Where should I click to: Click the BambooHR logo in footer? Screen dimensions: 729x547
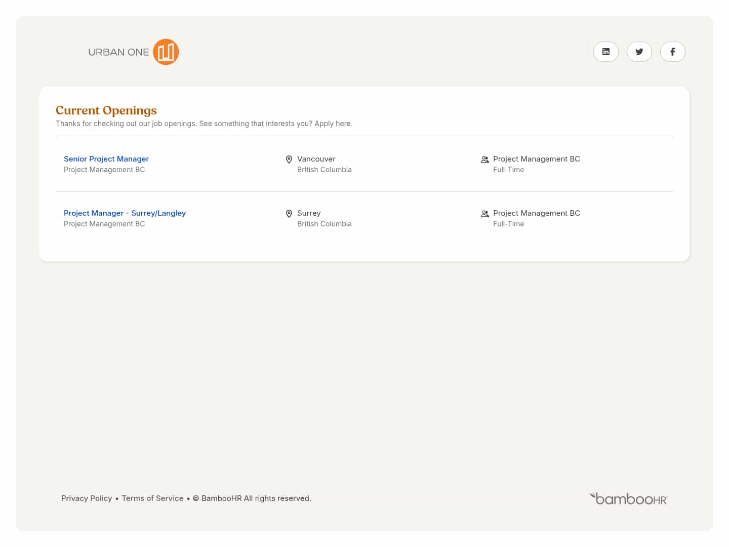[629, 499]
